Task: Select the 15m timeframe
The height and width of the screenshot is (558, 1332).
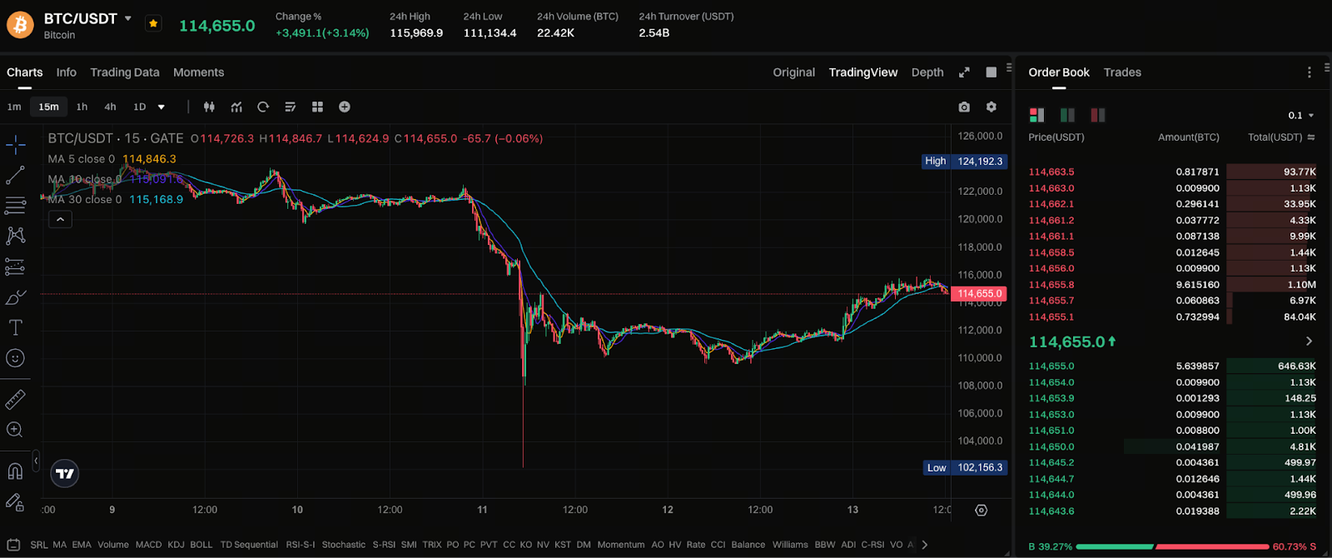Action: coord(49,107)
